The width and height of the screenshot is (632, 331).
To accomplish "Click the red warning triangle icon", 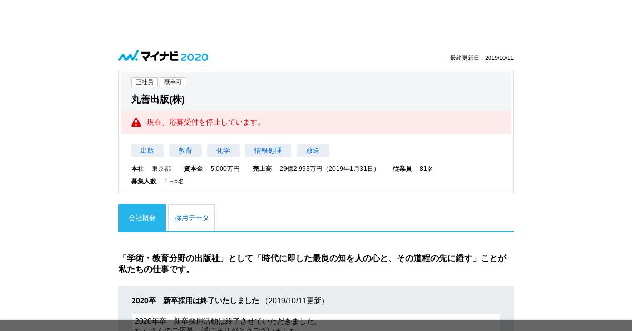I will [x=136, y=122].
